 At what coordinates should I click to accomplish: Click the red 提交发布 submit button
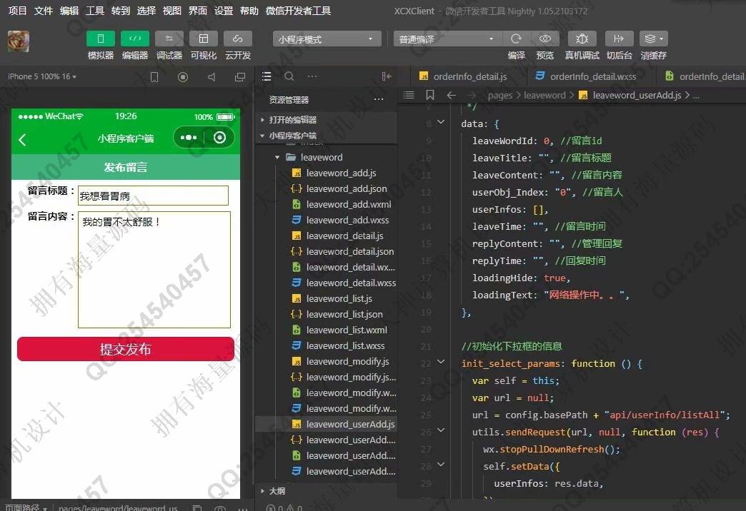(x=126, y=350)
